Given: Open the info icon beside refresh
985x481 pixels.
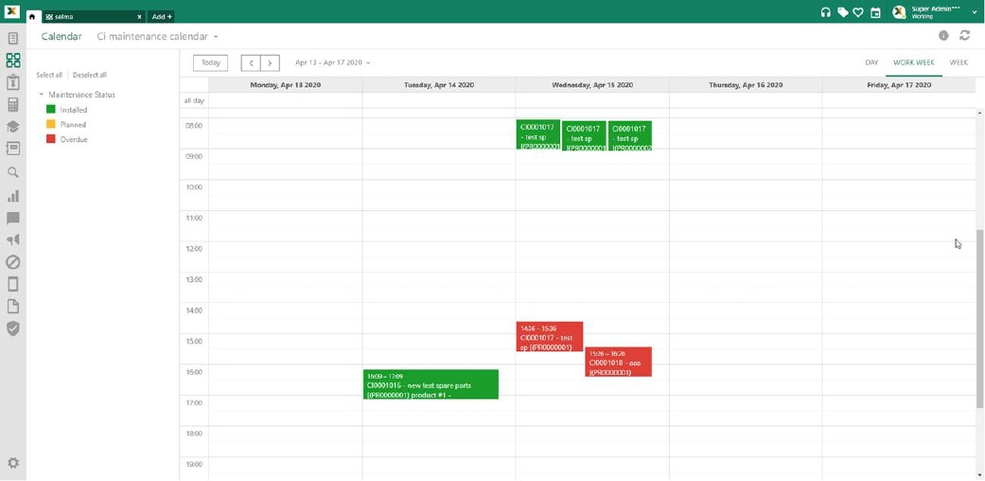Looking at the screenshot, I should pyautogui.click(x=943, y=36).
